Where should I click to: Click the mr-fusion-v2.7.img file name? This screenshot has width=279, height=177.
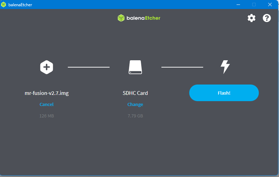pos(47,93)
